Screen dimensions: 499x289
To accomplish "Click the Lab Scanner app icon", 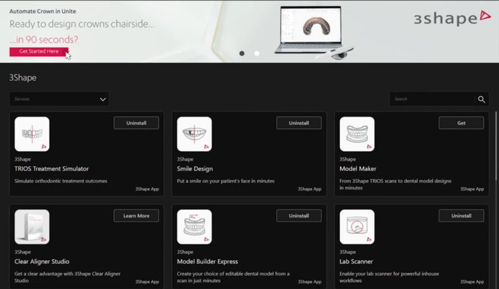I will click(x=357, y=227).
